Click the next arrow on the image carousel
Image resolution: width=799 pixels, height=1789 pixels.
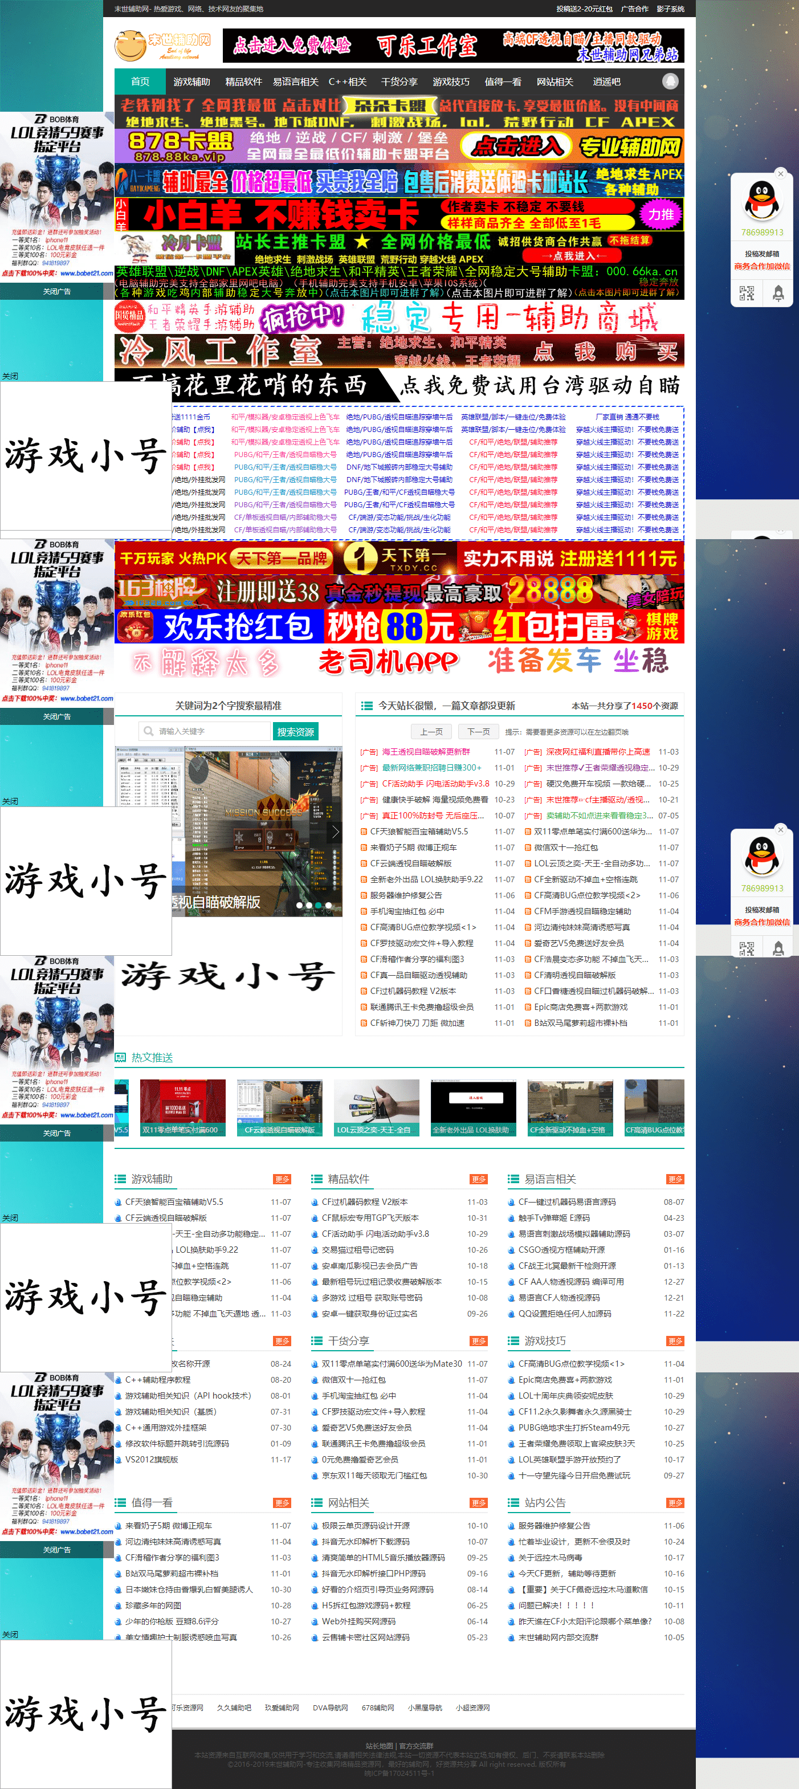(x=335, y=832)
